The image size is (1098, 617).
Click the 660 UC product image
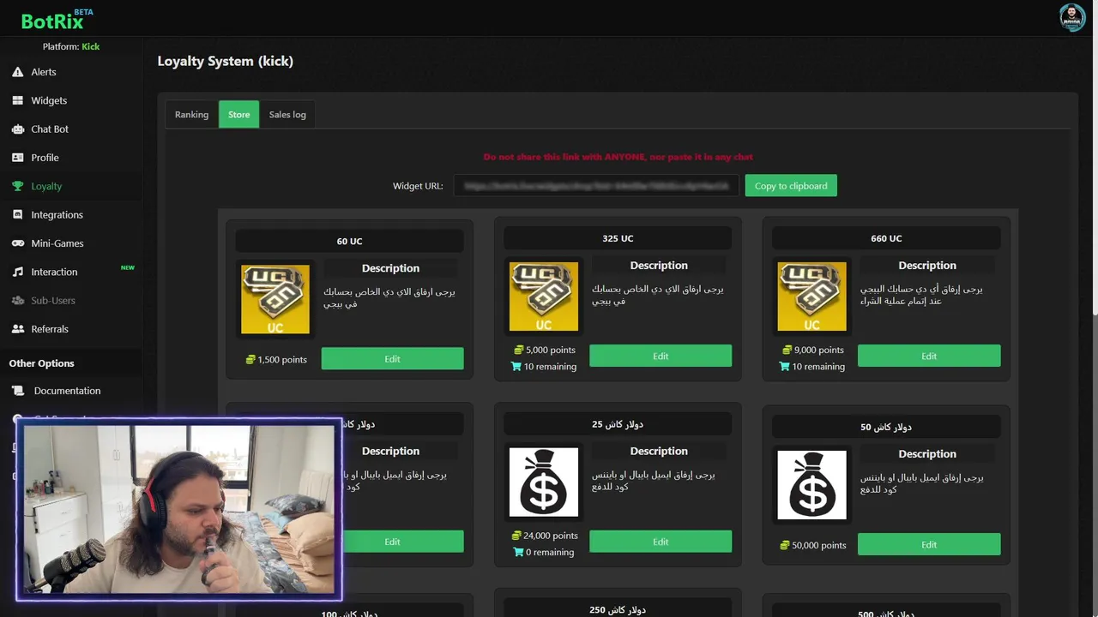811,297
